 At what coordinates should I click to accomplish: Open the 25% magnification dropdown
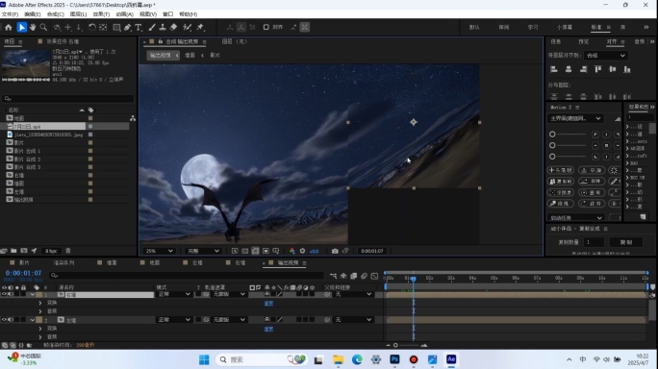pyautogui.click(x=159, y=251)
